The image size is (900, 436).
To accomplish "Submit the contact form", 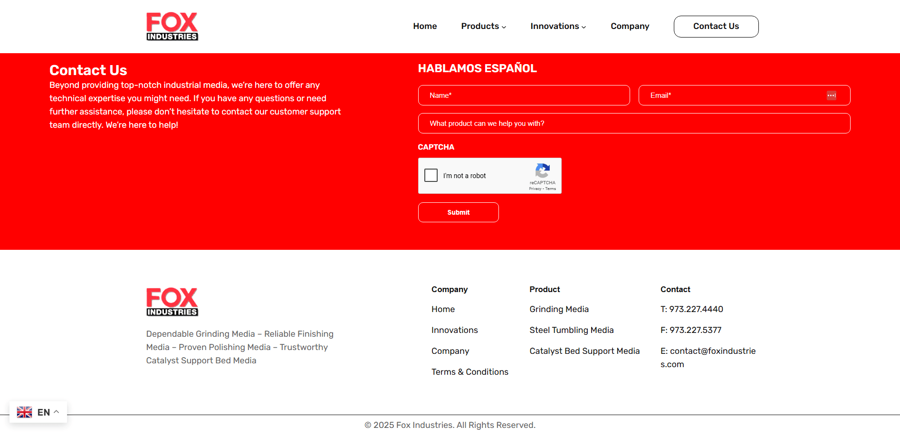I will [x=458, y=212].
